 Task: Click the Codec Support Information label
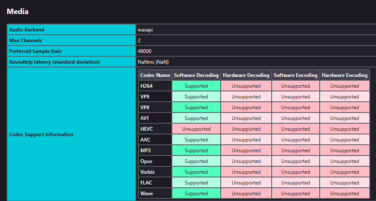point(41,134)
